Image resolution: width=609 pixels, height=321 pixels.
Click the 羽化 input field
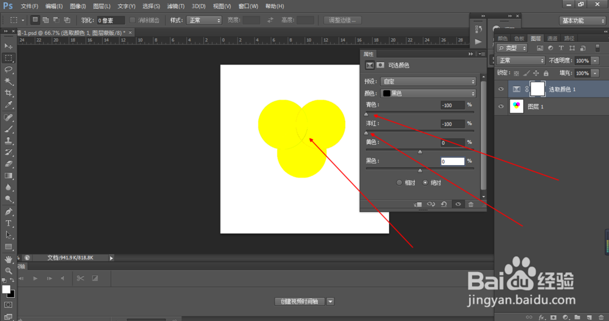click(111, 20)
